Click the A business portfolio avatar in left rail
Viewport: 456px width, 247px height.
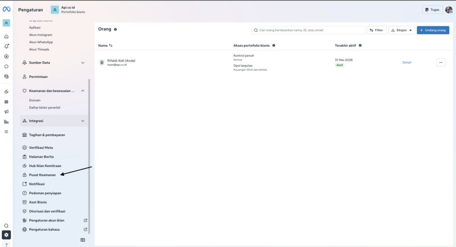(x=6, y=23)
